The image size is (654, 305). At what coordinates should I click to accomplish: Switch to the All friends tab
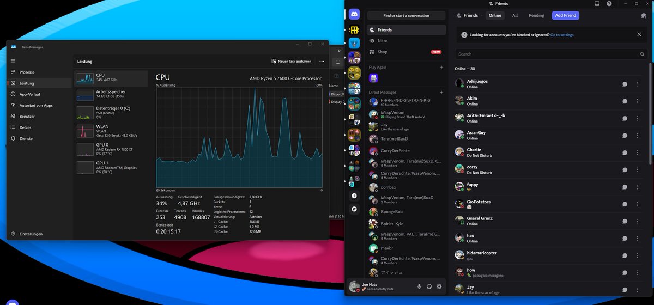(x=515, y=16)
